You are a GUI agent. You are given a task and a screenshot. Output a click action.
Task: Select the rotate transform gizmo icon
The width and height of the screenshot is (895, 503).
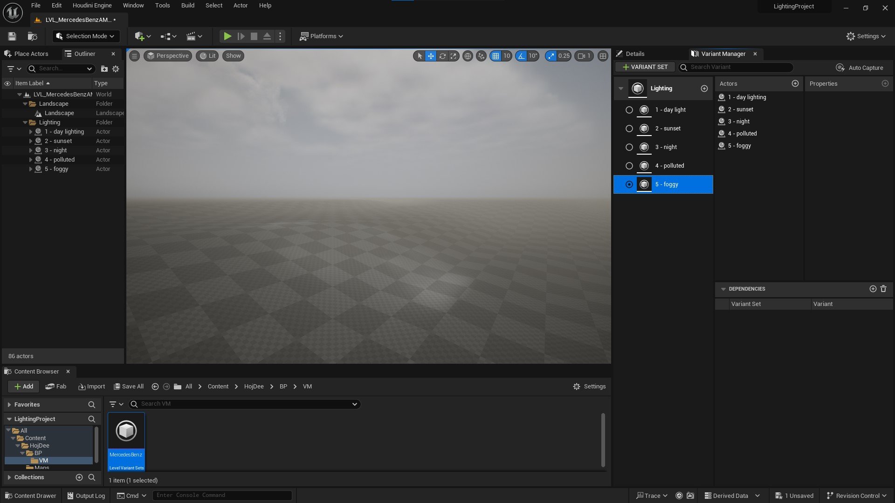pos(442,56)
